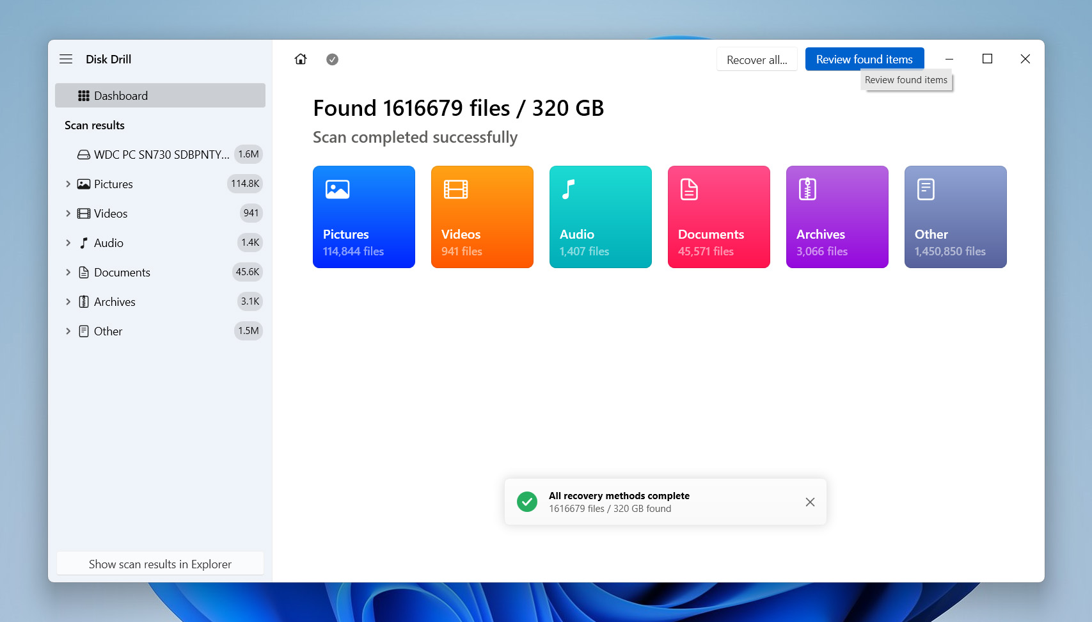The height and width of the screenshot is (622, 1092).
Task: Open the pink Documents card with 45,571 files
Action: pos(719,217)
